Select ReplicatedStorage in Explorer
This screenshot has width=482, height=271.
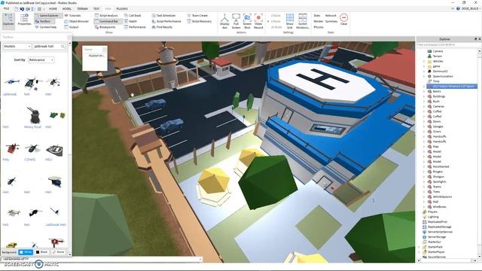439,227
